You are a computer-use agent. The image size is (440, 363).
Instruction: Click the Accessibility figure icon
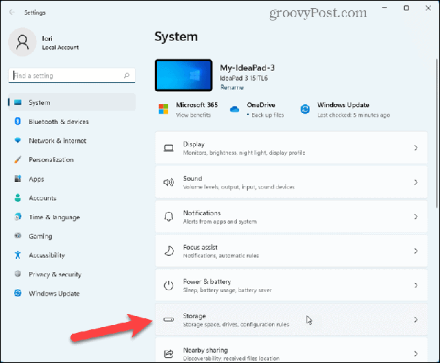tap(18, 254)
